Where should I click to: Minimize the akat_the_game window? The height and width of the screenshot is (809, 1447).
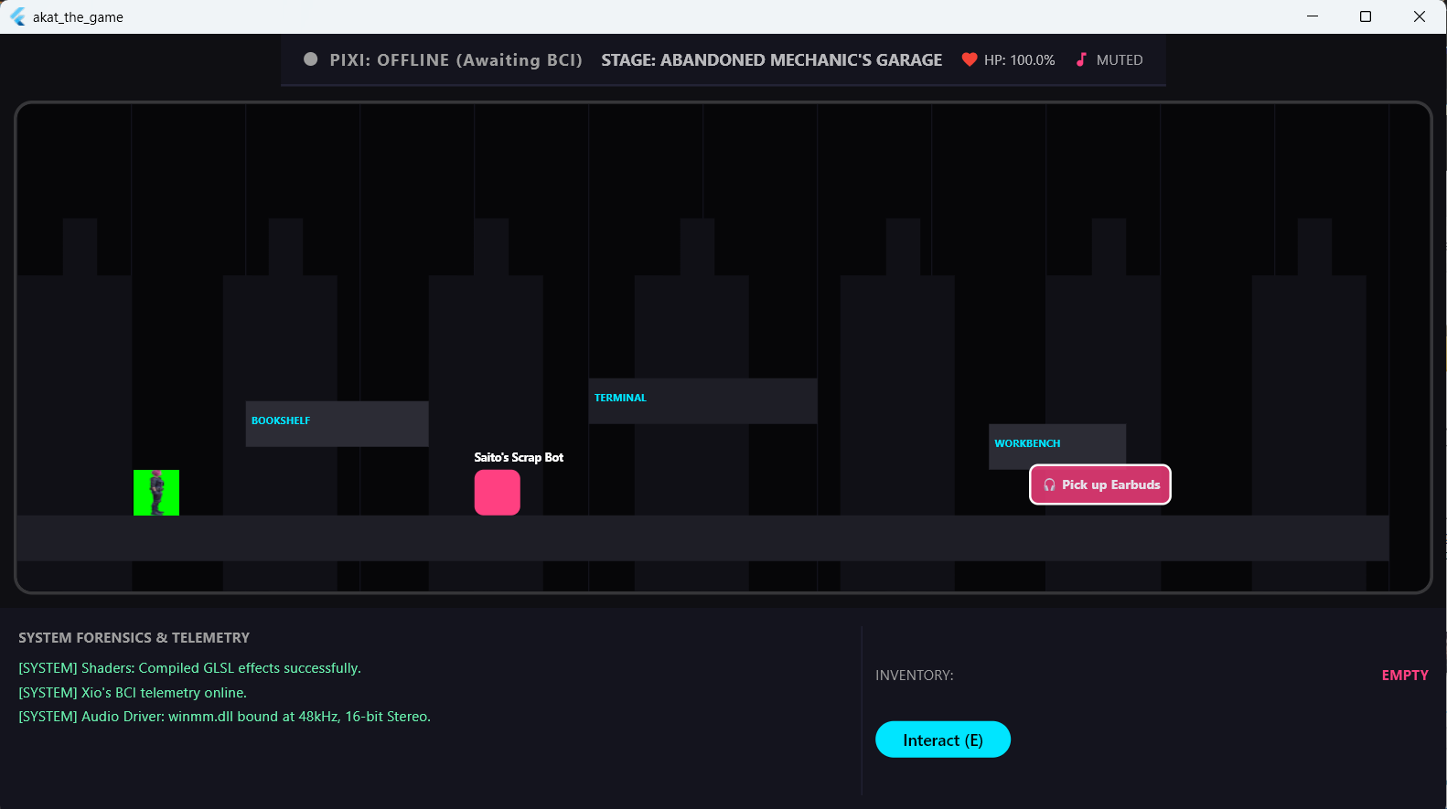1313,16
